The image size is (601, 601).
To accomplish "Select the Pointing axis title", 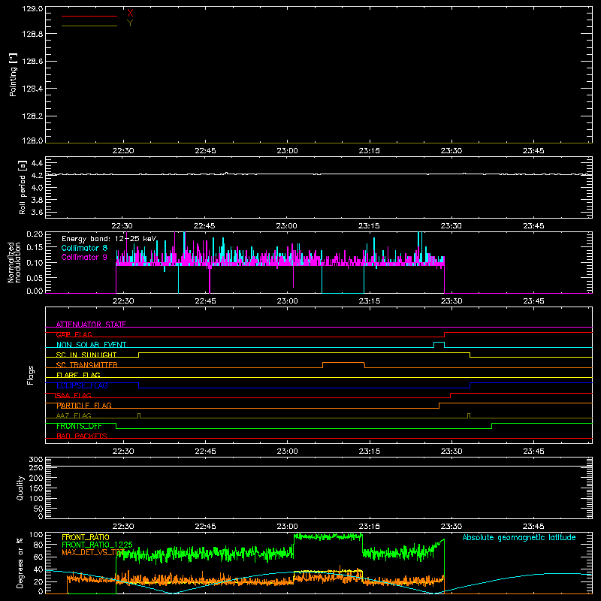I will tap(14, 74).
